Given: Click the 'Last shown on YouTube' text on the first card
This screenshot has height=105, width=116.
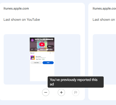Looking at the screenshot, I should click(x=22, y=20).
